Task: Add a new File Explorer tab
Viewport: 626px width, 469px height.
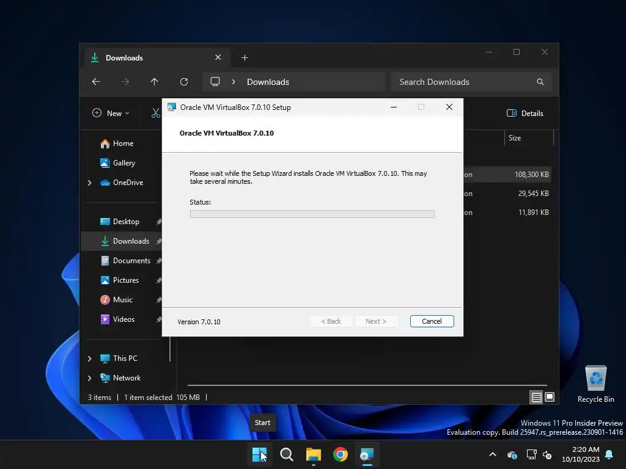Action: 245,58
